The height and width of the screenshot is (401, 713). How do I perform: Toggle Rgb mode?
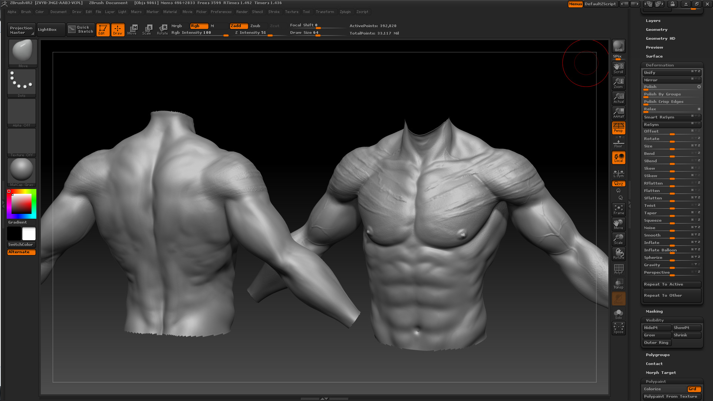[x=199, y=26]
